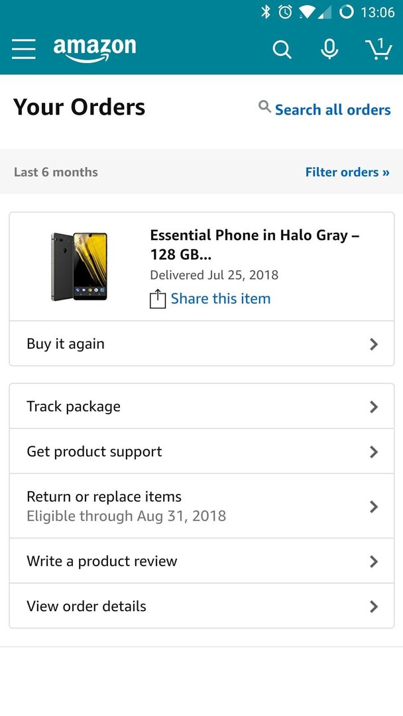Expand Return or replace items chevron
Image resolution: width=403 pixels, height=716 pixels.
tap(374, 507)
